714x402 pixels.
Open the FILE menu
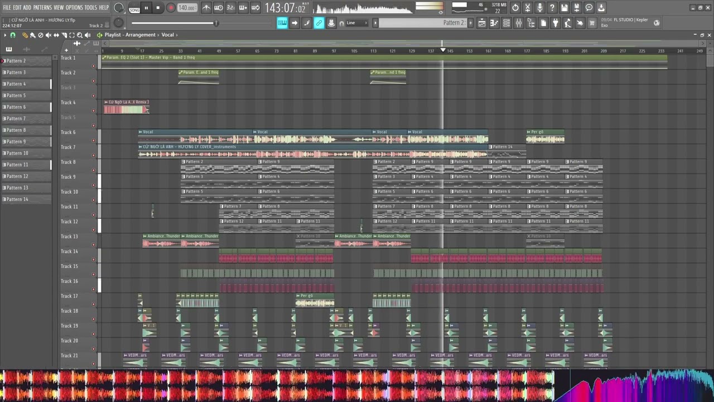(7, 7)
